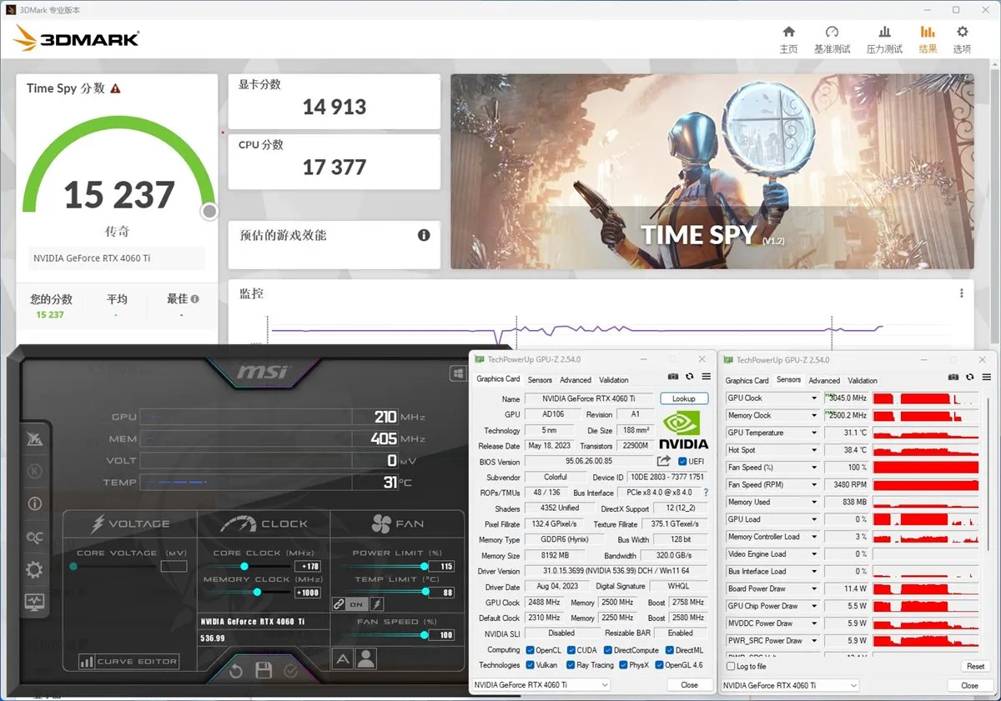Start the OC Scanner from Afterburner sidebar
The height and width of the screenshot is (701, 1001).
pos(34,537)
